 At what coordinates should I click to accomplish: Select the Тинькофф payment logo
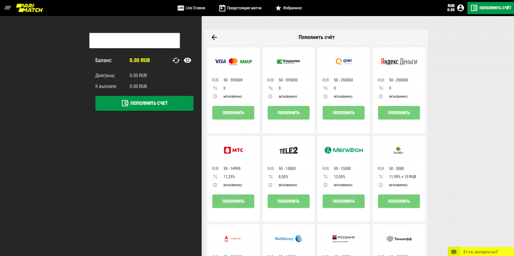[399, 239]
